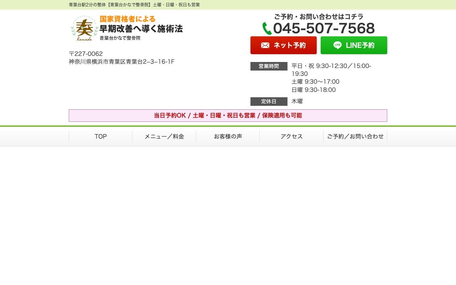
Task: Open the お客様の声 navigation item
Action: click(x=228, y=136)
